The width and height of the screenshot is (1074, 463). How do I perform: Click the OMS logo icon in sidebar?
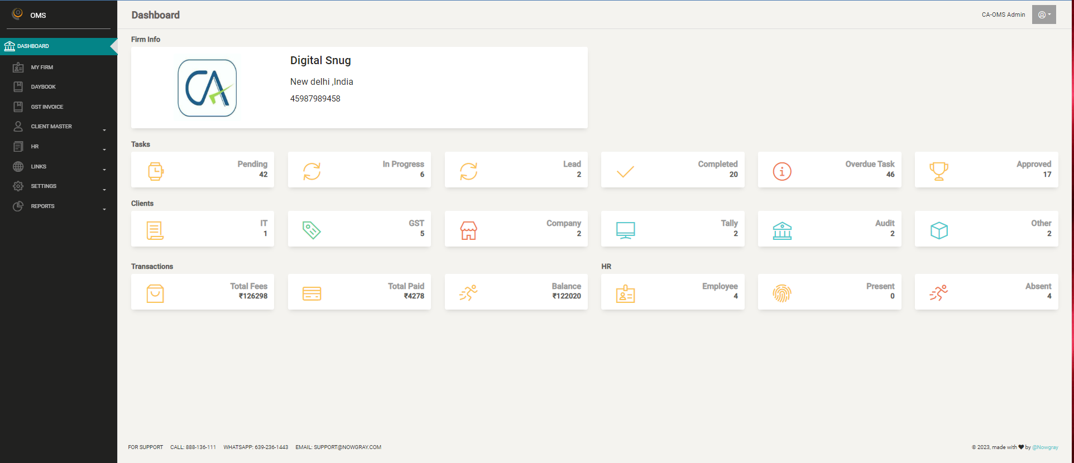[x=17, y=13]
